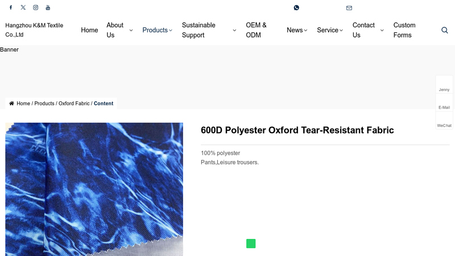Click the WhatsApp phone icon
The image size is (455, 256).
pyautogui.click(x=296, y=8)
